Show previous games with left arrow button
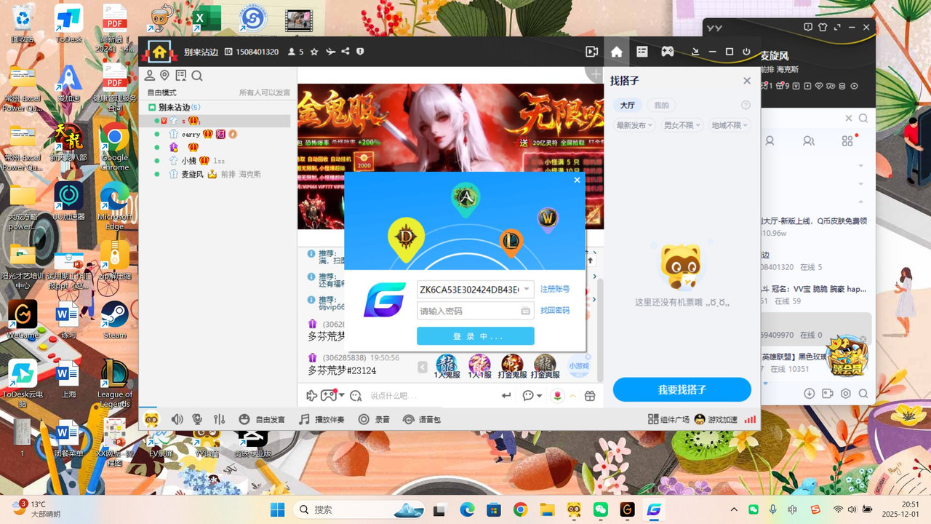Image resolution: width=931 pixels, height=524 pixels. click(x=423, y=368)
